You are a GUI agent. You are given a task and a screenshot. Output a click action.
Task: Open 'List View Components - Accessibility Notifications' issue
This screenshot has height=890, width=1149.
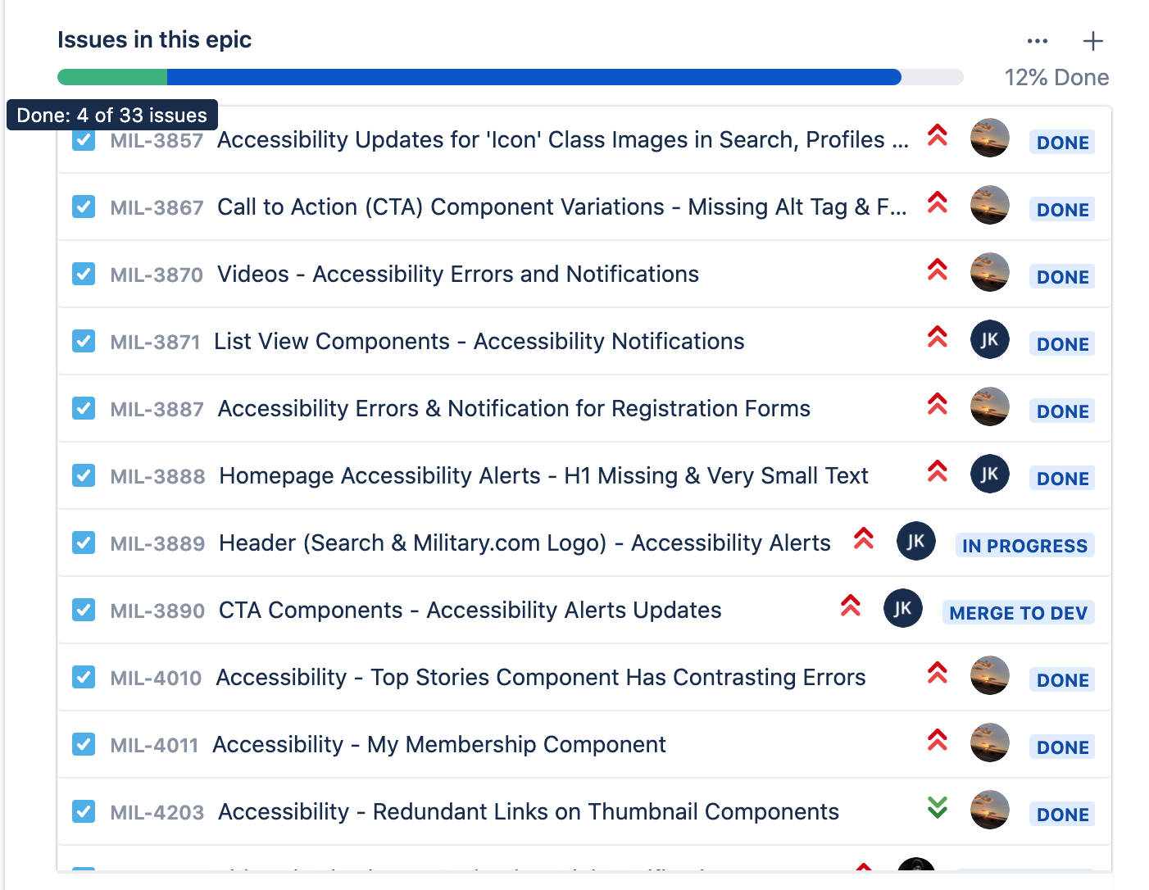pyautogui.click(x=479, y=341)
